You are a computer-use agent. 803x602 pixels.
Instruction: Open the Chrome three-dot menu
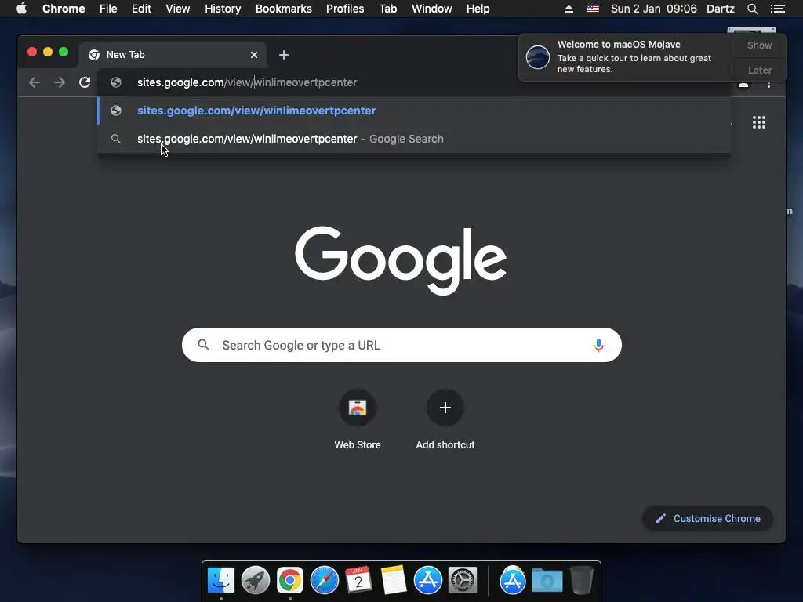click(768, 85)
